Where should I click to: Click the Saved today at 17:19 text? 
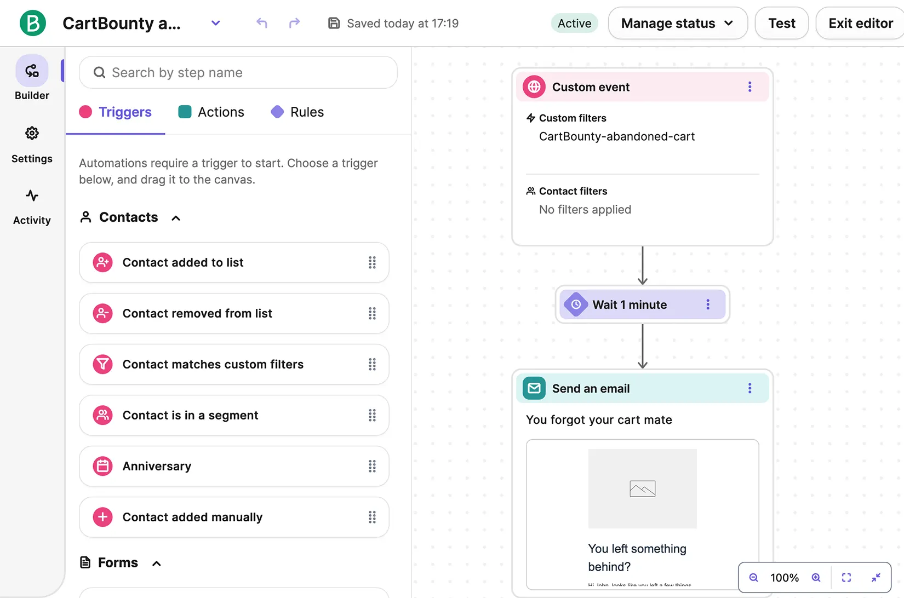click(403, 23)
